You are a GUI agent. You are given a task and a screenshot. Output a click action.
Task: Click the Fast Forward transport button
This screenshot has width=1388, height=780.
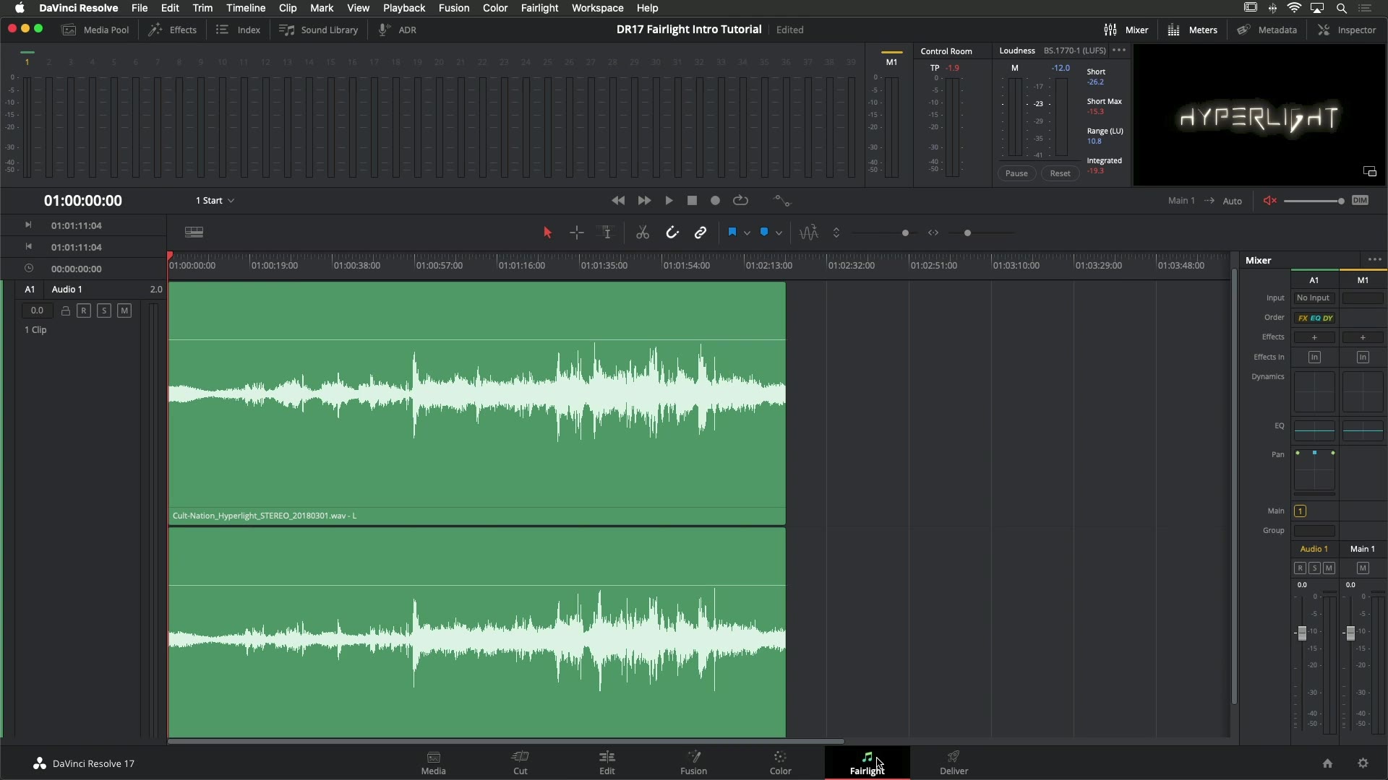(x=644, y=201)
